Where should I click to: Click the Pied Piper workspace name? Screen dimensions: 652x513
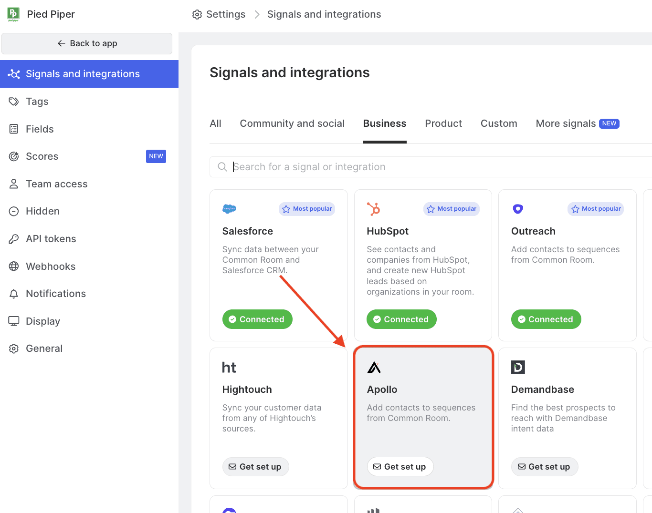[51, 14]
